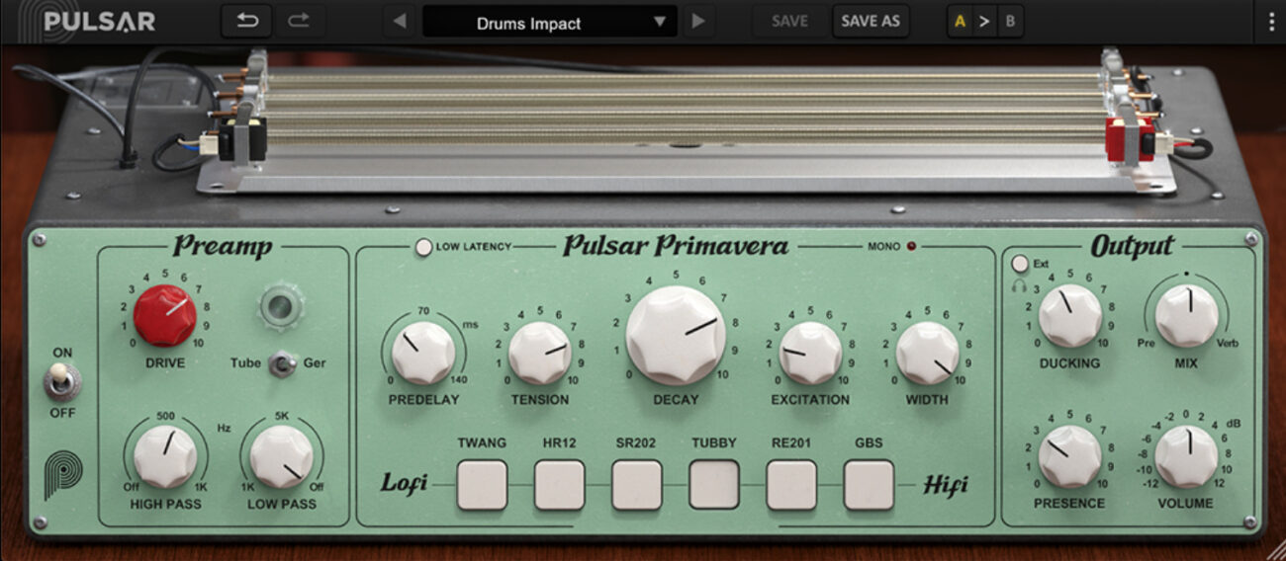Open the three-dot options menu
This screenshot has width=1286, height=561.
(x=1271, y=21)
